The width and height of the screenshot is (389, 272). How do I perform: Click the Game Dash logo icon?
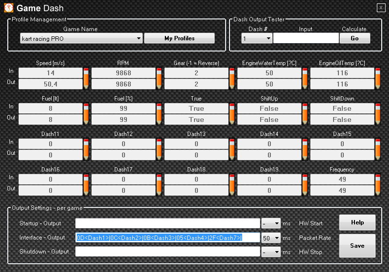(9, 8)
